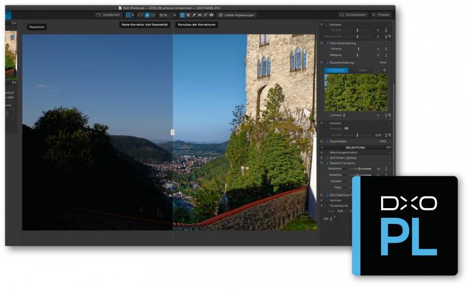
Task: Click 'Keine Korrektur (mit Geometrie)' label
Action: tap(145, 25)
